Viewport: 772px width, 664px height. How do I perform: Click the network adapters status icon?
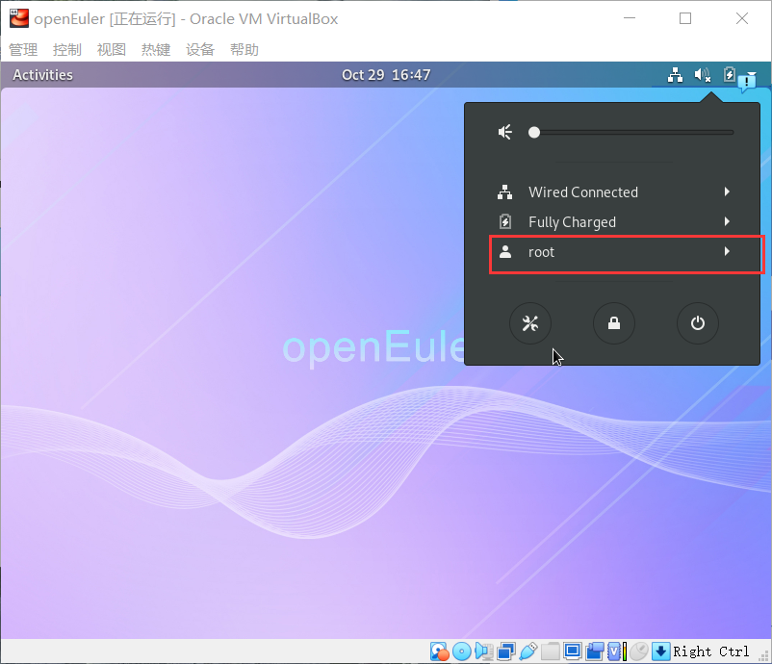[x=506, y=651]
